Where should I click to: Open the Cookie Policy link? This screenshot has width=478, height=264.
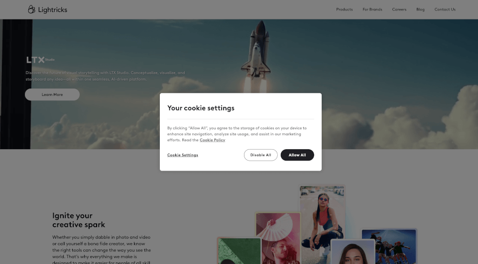tap(213, 140)
